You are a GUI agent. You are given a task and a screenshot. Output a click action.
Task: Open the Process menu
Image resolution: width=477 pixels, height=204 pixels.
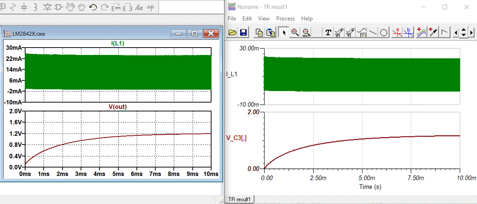[285, 18]
